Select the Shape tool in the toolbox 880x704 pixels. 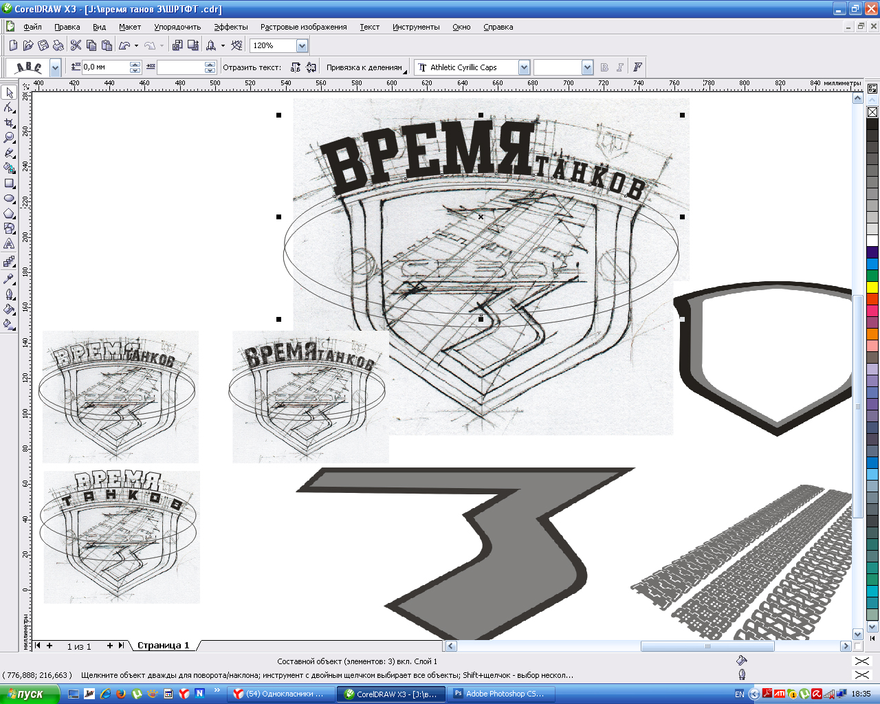(x=10, y=108)
